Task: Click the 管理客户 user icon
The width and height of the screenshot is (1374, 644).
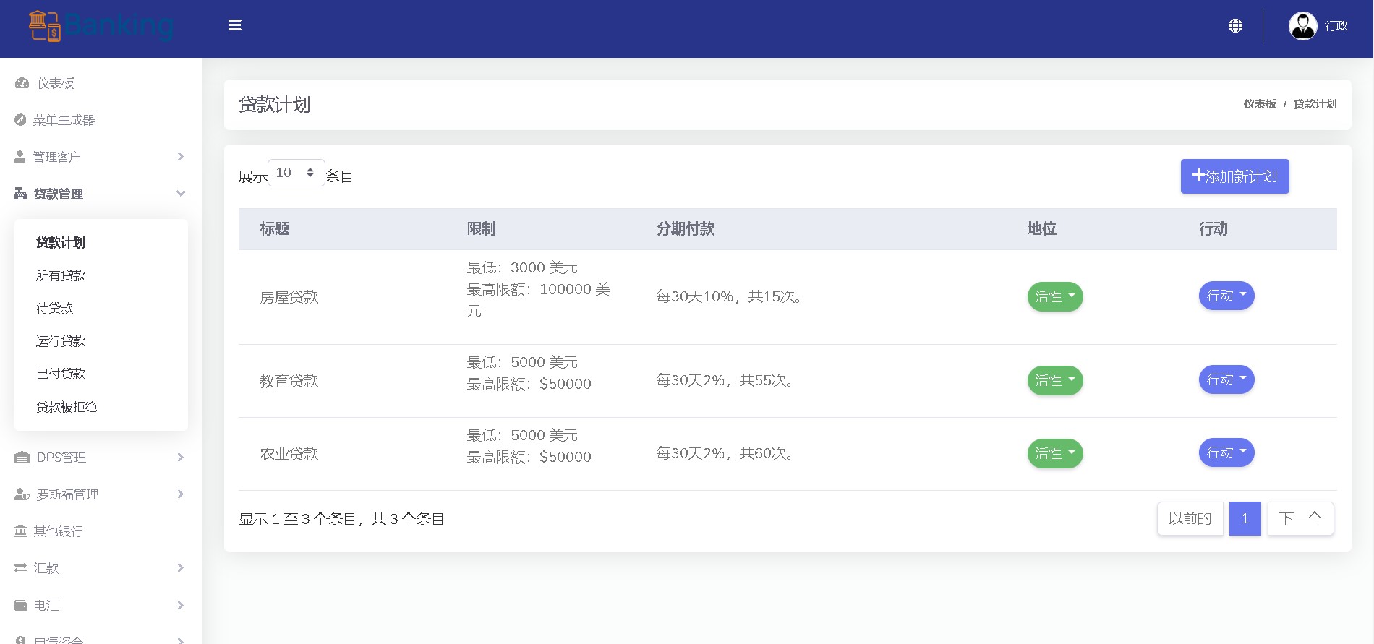Action: click(20, 157)
